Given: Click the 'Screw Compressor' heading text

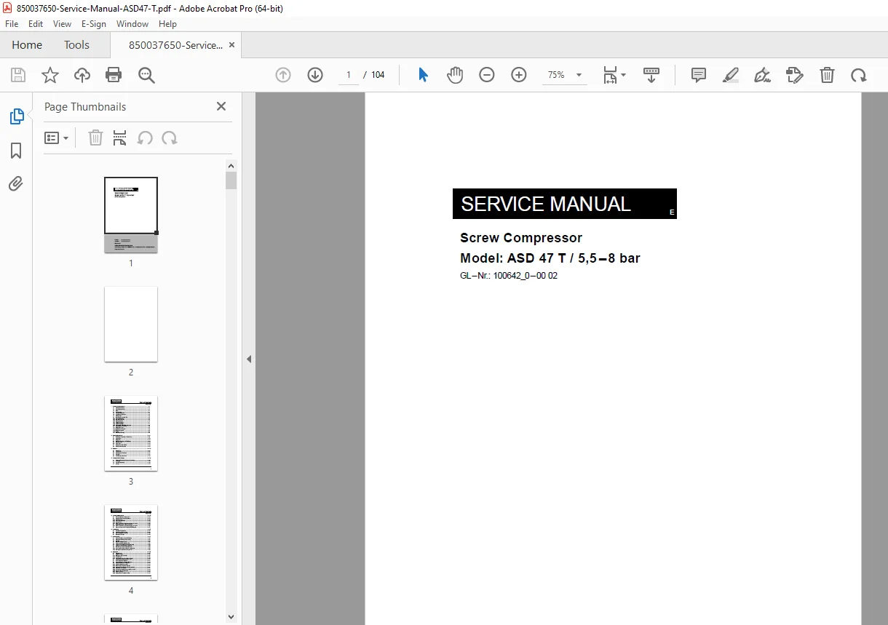Looking at the screenshot, I should tap(521, 238).
